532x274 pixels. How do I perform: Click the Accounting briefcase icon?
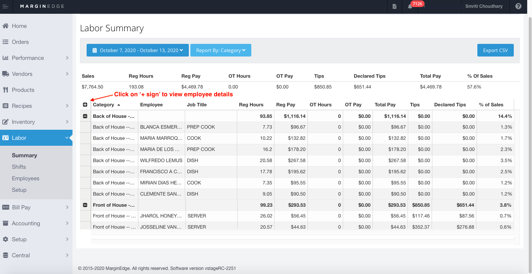point(6,223)
